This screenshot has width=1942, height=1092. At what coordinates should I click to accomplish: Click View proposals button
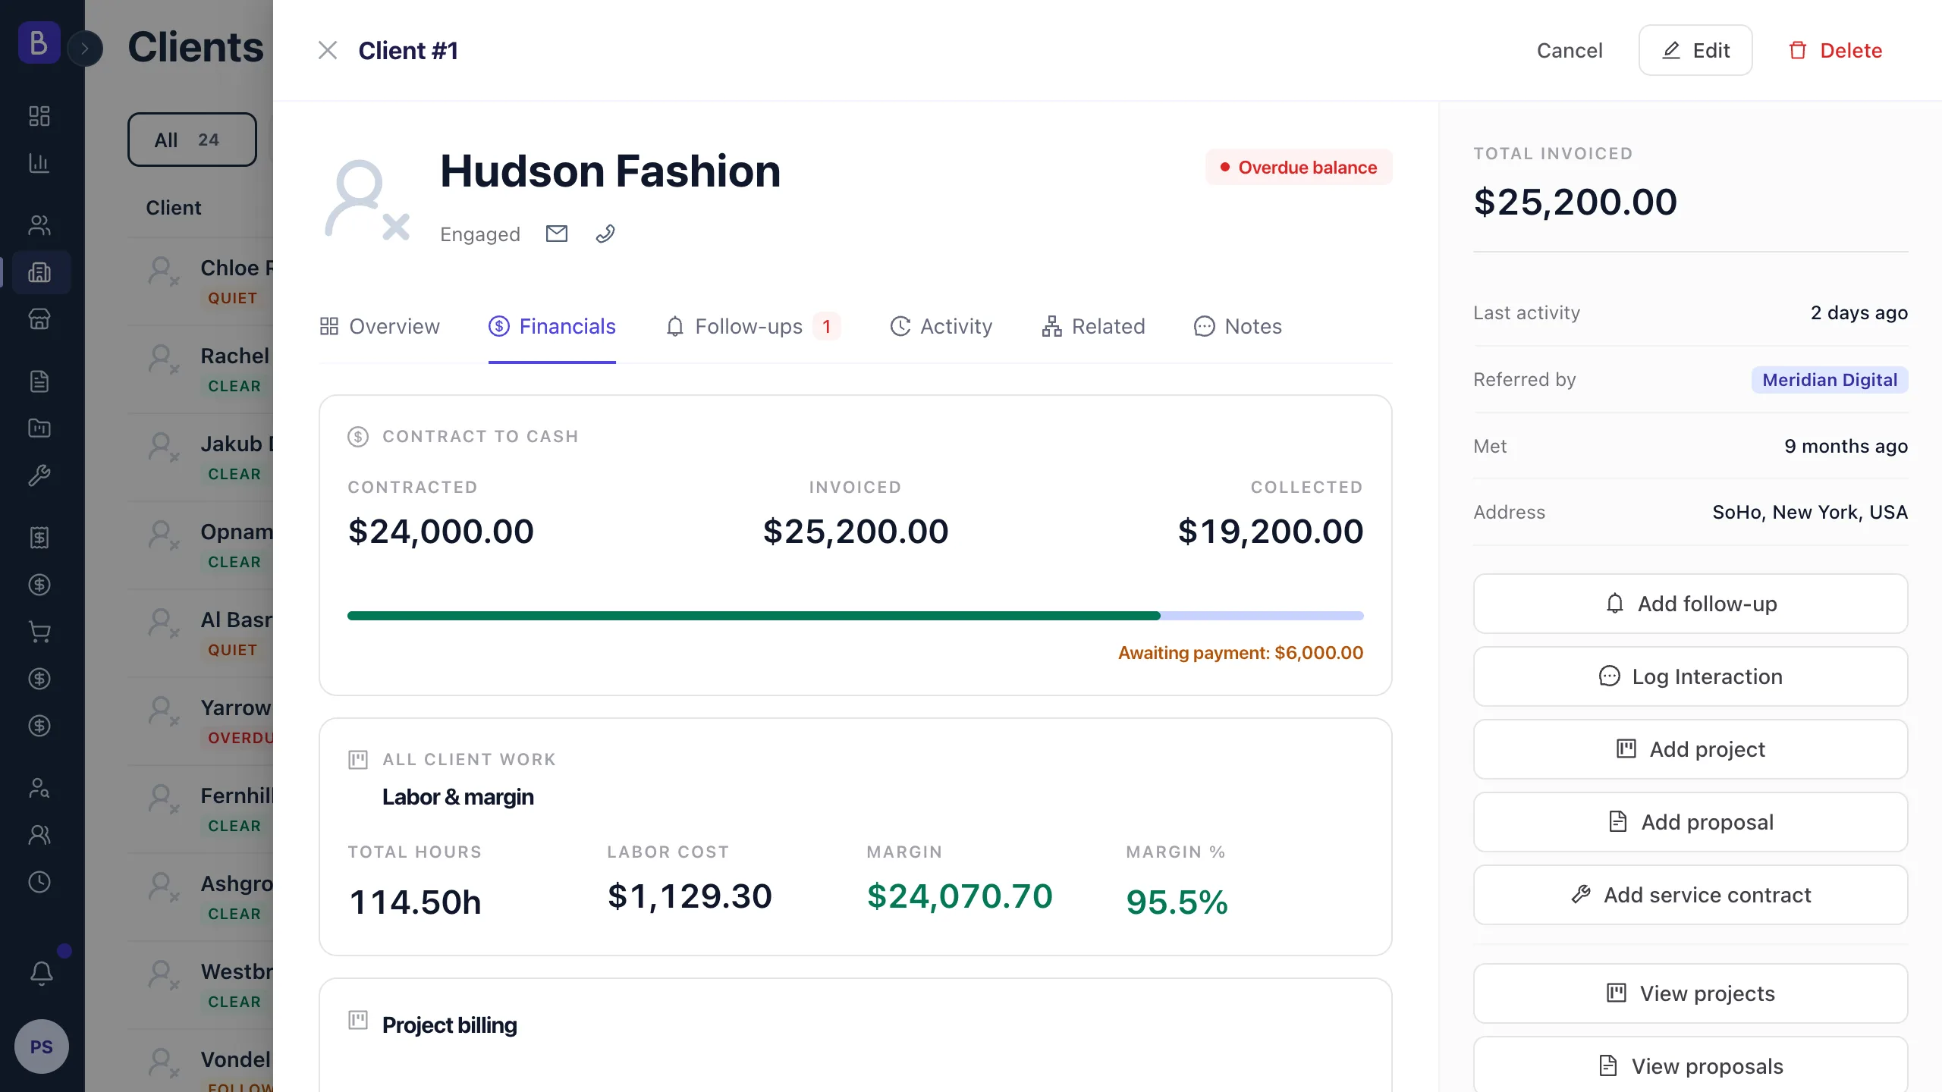pyautogui.click(x=1690, y=1065)
